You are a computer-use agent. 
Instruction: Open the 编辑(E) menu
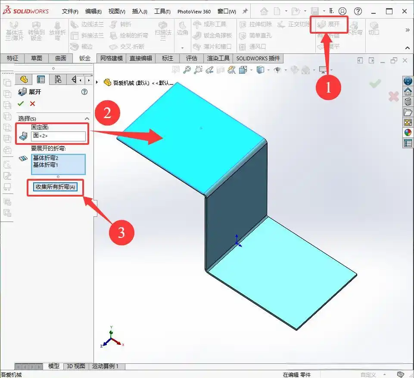coord(93,11)
